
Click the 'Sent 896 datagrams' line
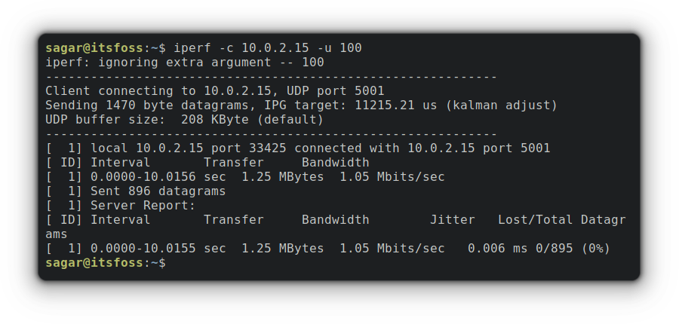pyautogui.click(x=158, y=191)
